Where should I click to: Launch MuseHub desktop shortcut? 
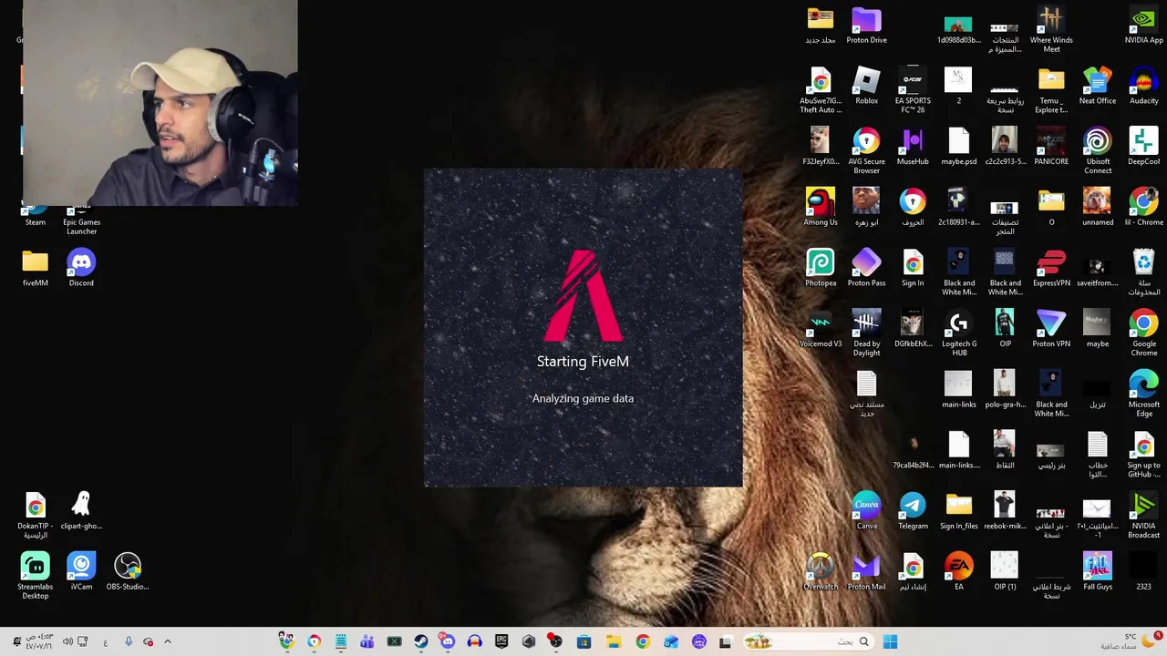[x=913, y=148]
